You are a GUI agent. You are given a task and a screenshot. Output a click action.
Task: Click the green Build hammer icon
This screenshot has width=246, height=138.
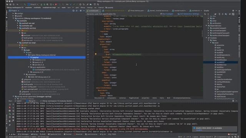tap(25, 4)
